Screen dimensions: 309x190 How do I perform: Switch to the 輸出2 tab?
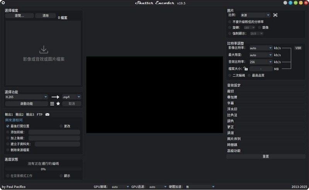pos(20,115)
